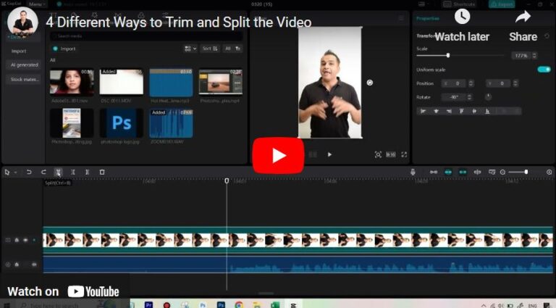This screenshot has width=556, height=308.
Task: Click the Import button above the media grid
Action: click(64, 49)
